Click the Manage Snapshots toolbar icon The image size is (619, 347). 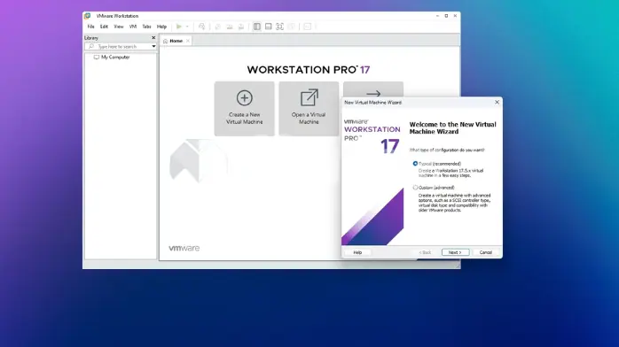pyautogui.click(x=241, y=27)
